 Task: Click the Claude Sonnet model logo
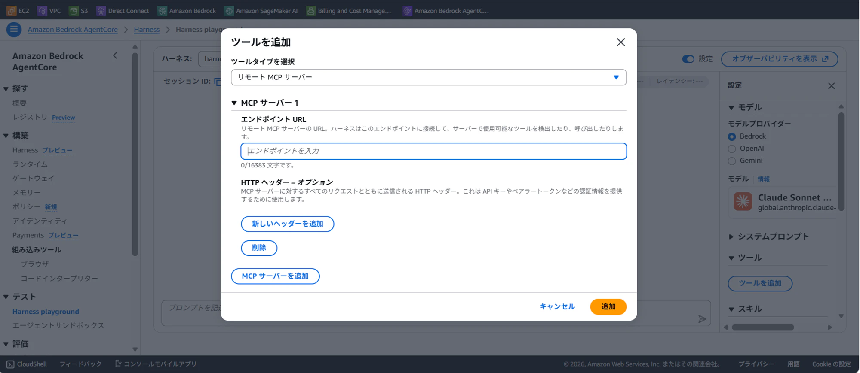pyautogui.click(x=743, y=202)
